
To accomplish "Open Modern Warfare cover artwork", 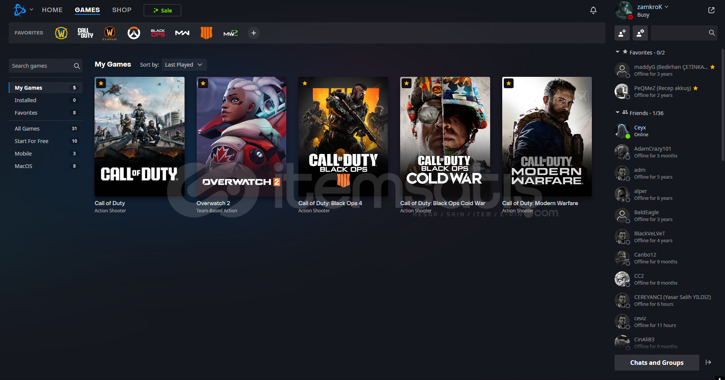I will 547,137.
